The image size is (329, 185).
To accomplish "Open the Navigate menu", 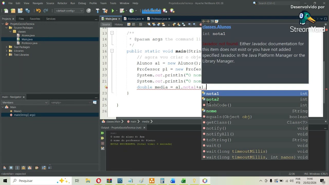I will coord(38,3).
